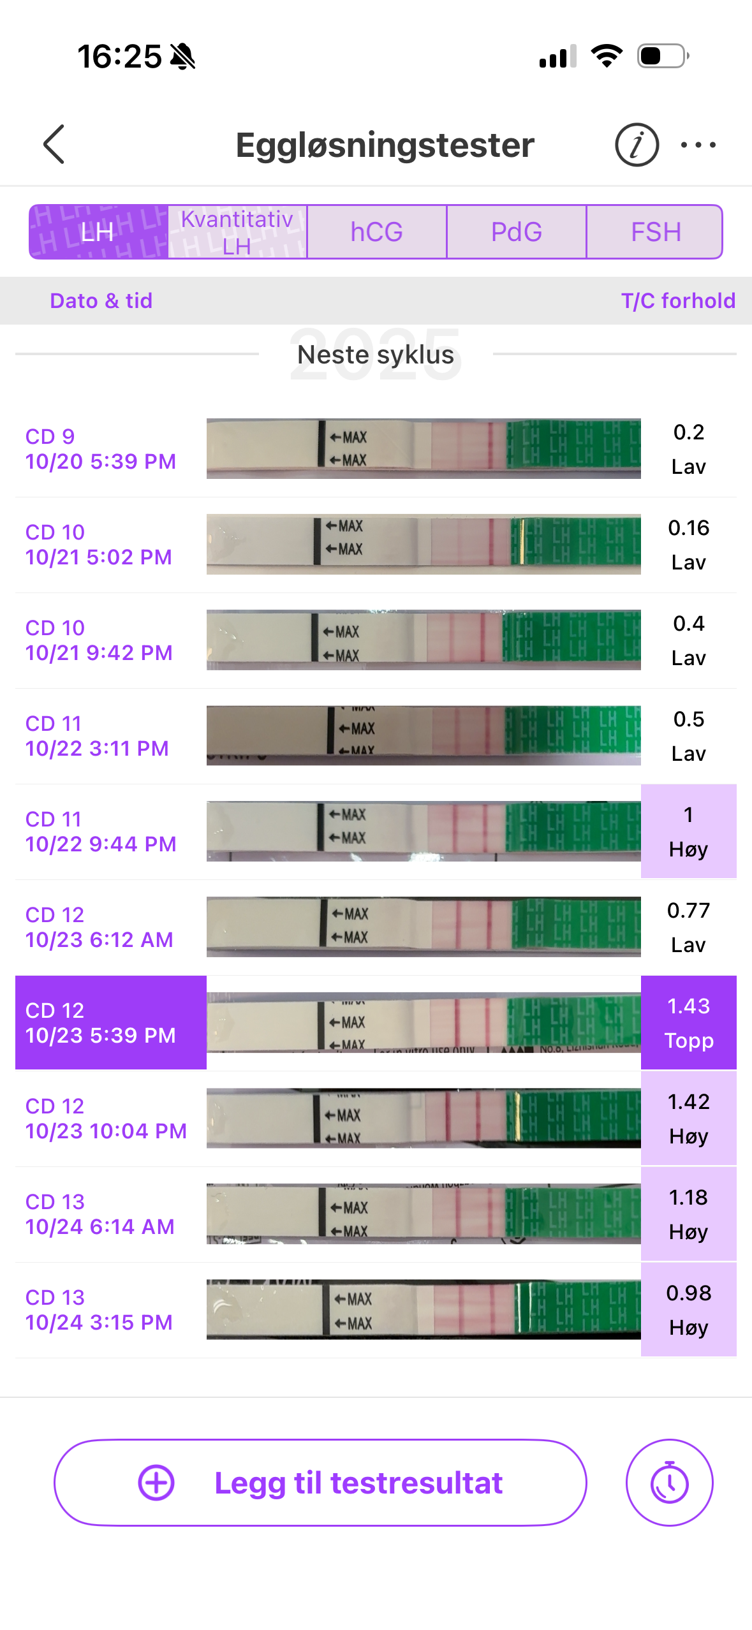Tap the timer reminder icon
This screenshot has width=752, height=1630.
669,1482
